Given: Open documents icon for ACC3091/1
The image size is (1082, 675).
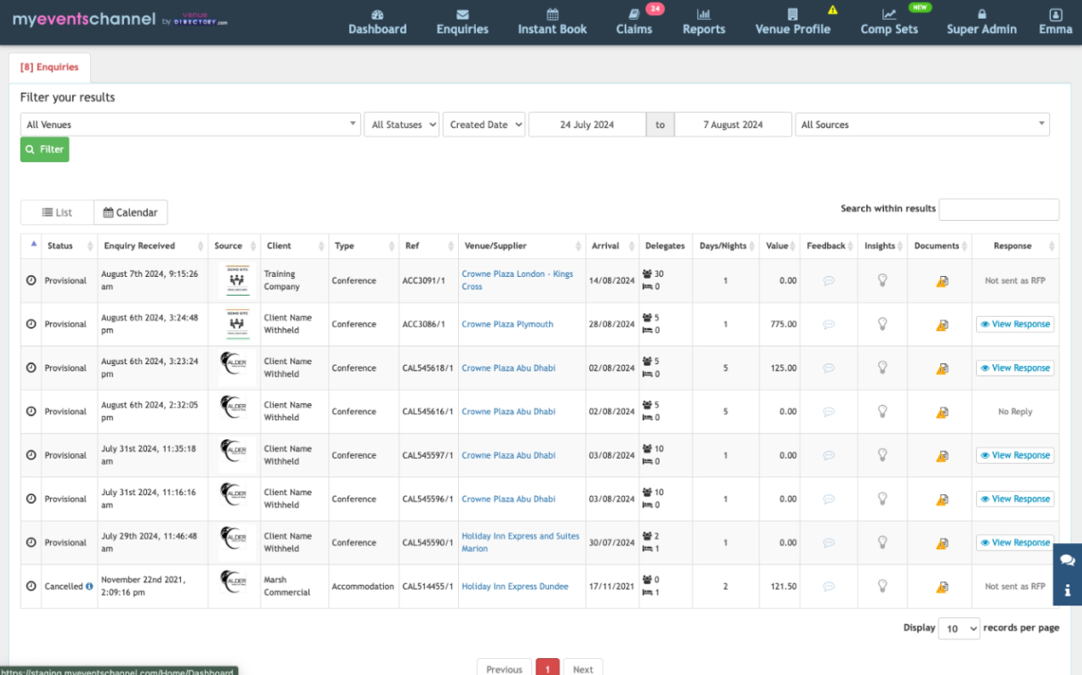Looking at the screenshot, I should [x=942, y=281].
